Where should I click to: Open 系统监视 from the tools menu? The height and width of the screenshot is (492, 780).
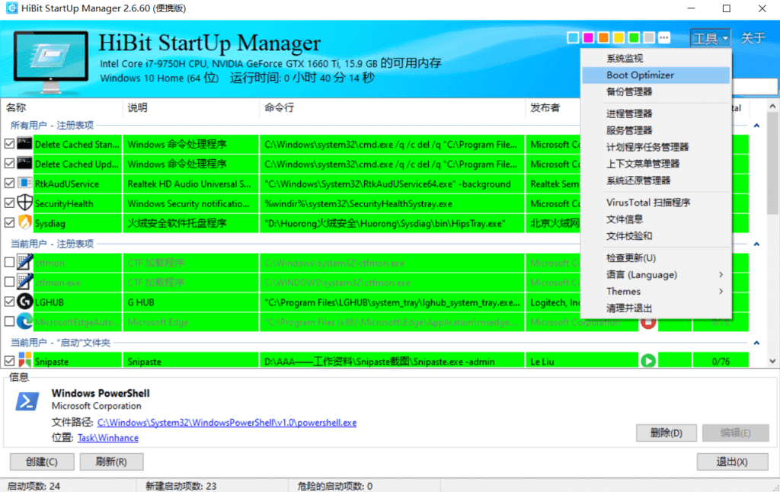pyautogui.click(x=656, y=58)
